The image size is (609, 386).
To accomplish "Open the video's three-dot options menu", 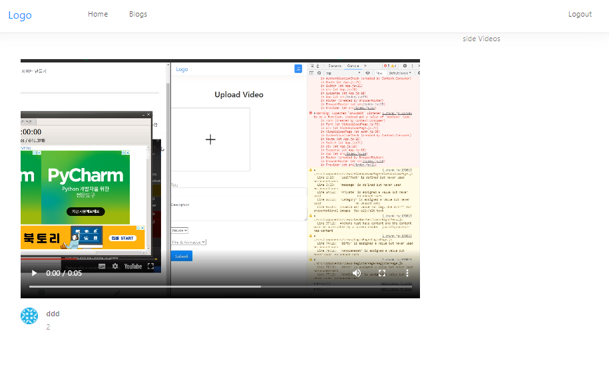I will tap(407, 273).
